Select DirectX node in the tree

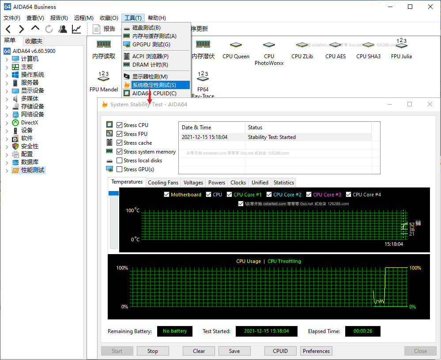click(29, 123)
